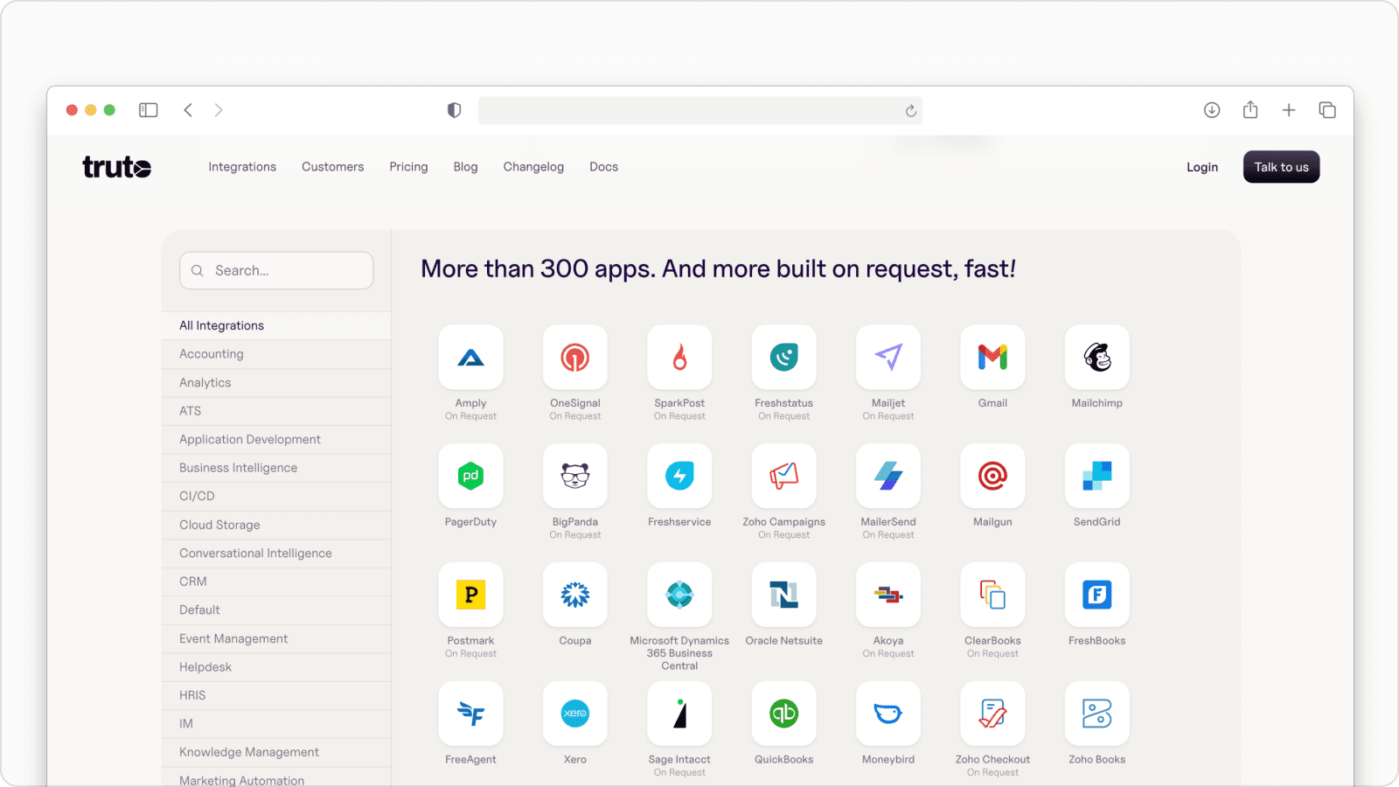Choose the Freshstatus integration icon

(784, 357)
